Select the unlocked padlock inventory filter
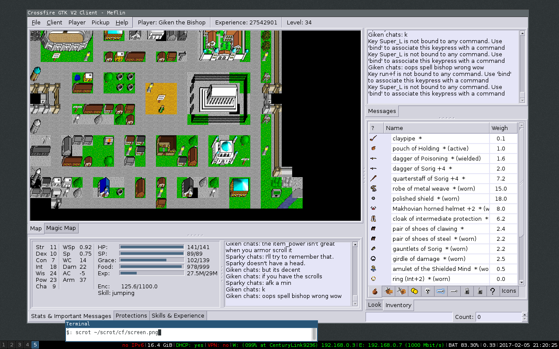Image resolution: width=559 pixels, height=349 pixels. point(480,291)
